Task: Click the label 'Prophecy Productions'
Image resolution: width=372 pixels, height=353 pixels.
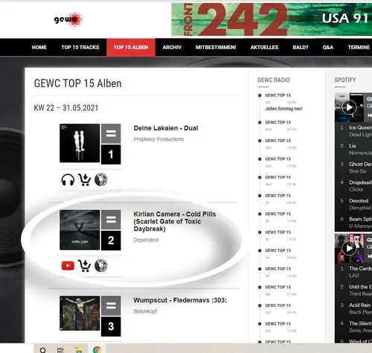Action: [x=158, y=139]
